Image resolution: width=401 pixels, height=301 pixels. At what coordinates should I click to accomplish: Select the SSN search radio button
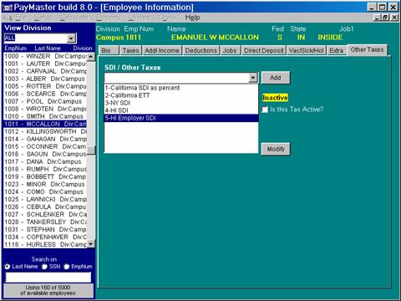pyautogui.click(x=44, y=267)
